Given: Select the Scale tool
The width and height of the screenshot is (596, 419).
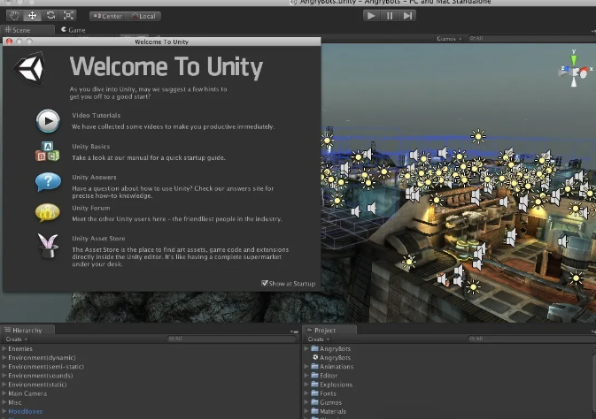Looking at the screenshot, I should point(68,15).
